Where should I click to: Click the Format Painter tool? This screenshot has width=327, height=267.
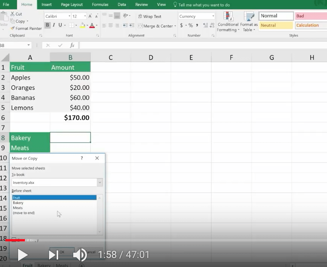point(26,28)
